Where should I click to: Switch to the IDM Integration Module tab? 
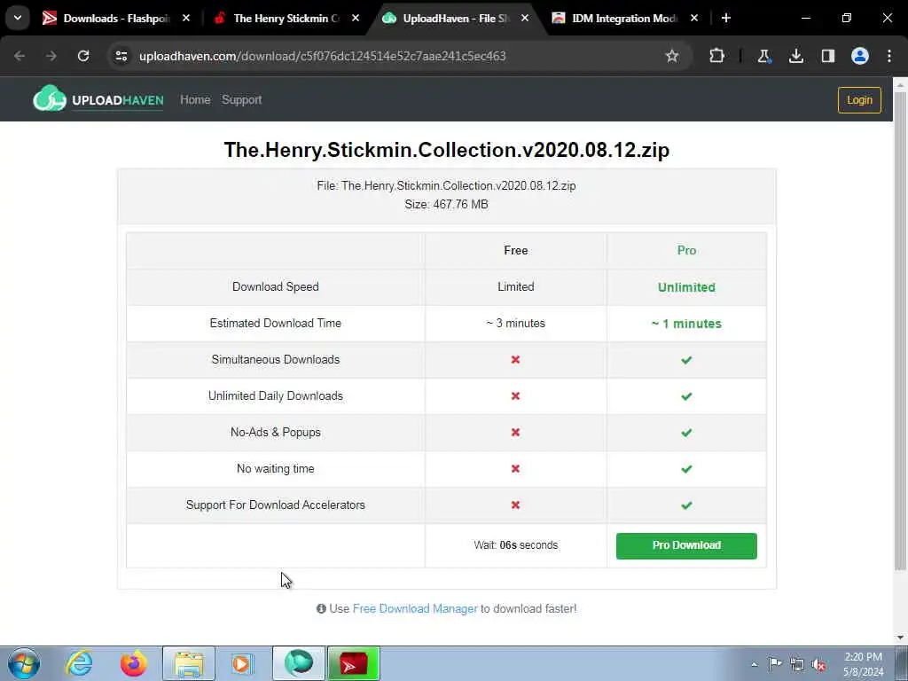click(x=624, y=18)
